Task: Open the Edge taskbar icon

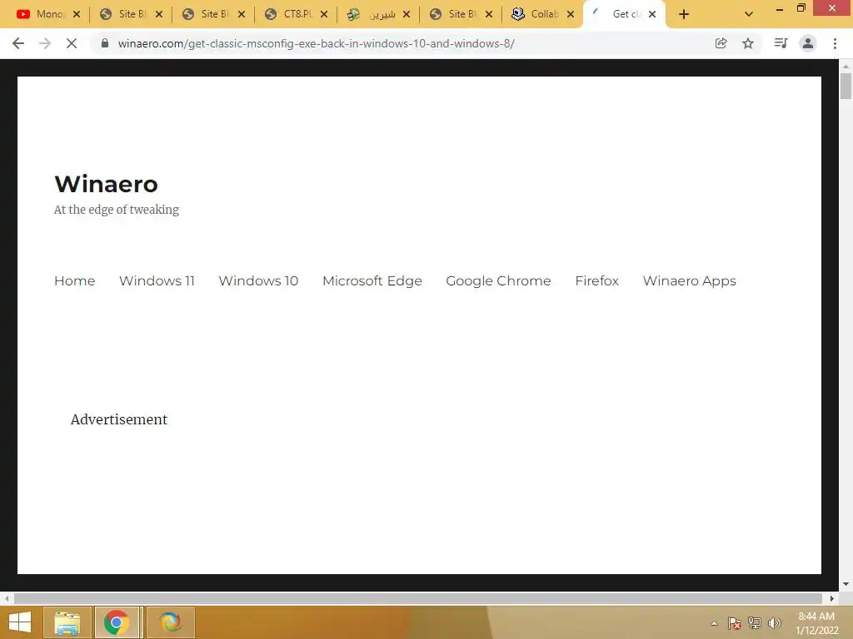Action: 170,622
